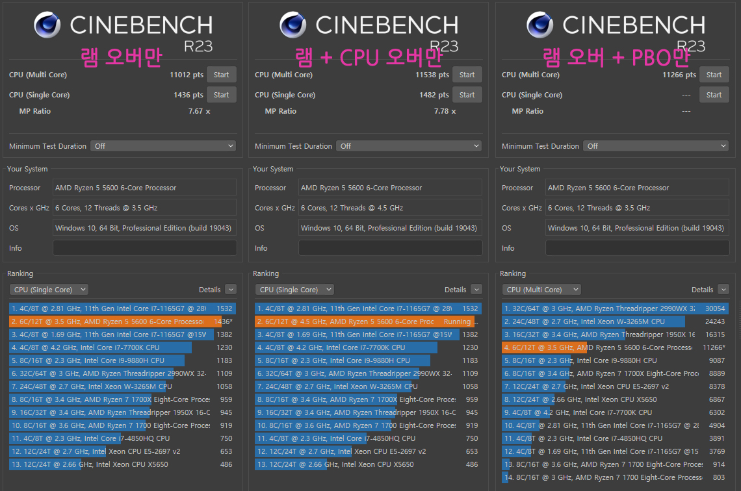The width and height of the screenshot is (741, 491).
Task: Select i7-1165G7 @15W 1382 row in middle ranking
Action: click(x=368, y=334)
